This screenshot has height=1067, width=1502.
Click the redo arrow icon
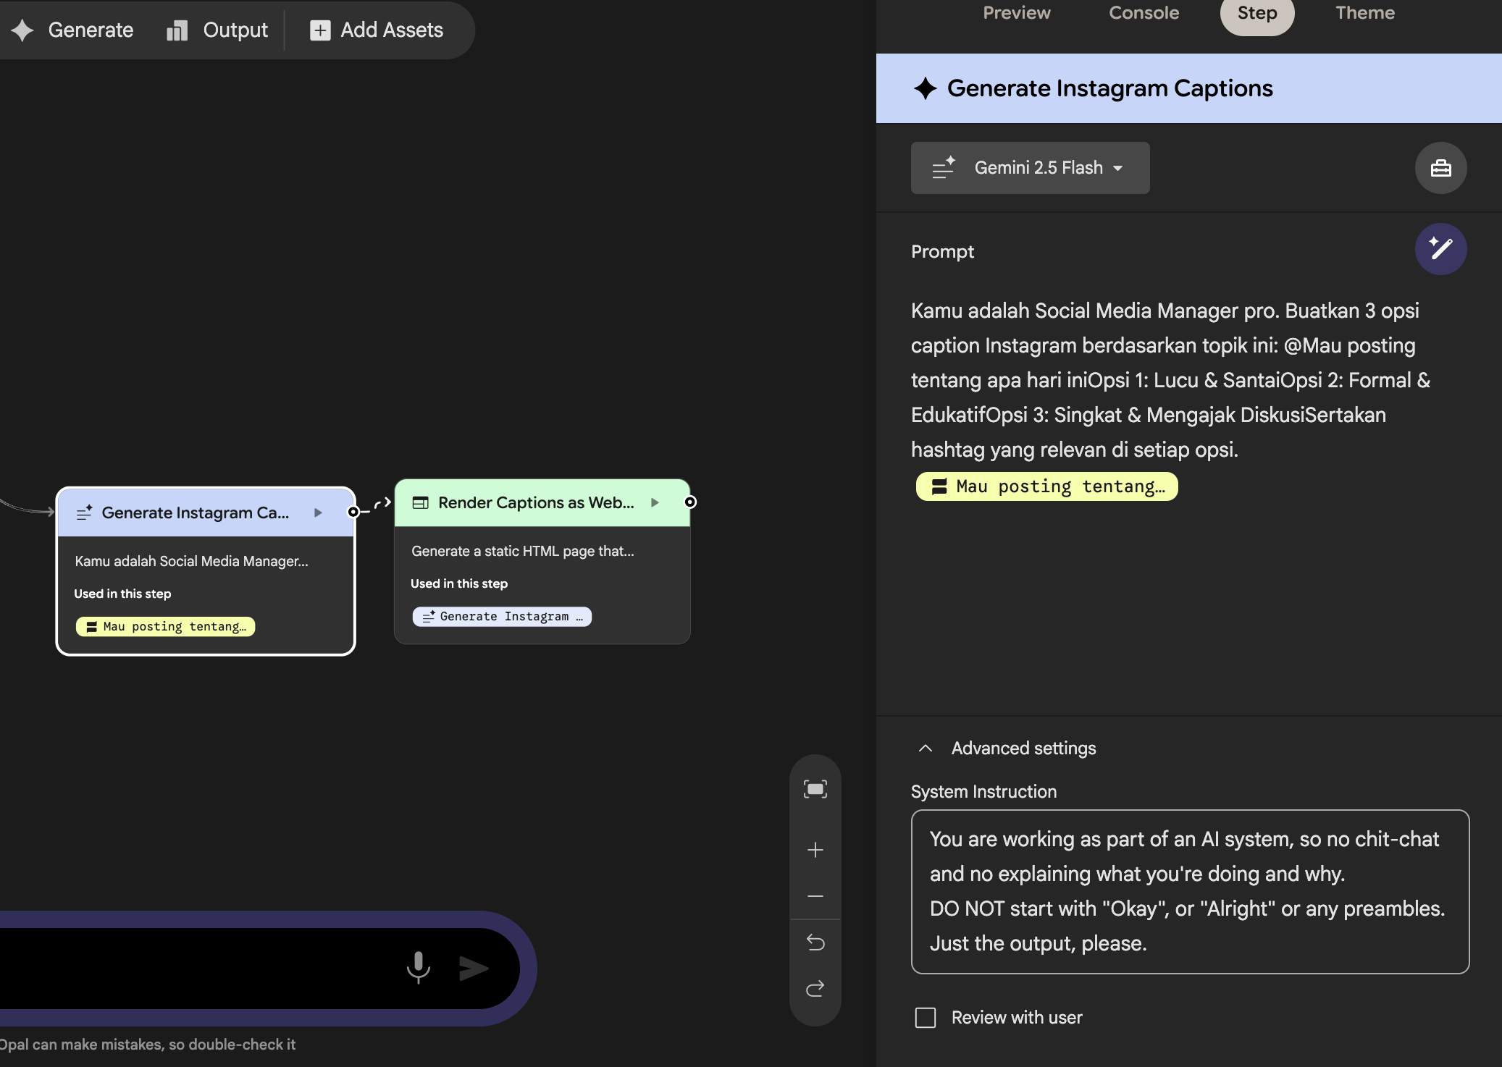[x=815, y=989]
